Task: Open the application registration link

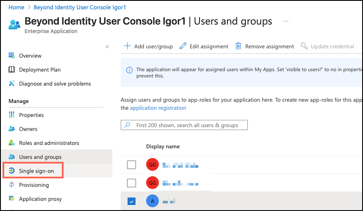Action: pyautogui.click(x=158, y=108)
